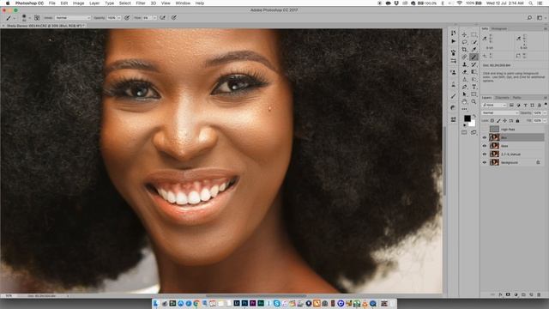The width and height of the screenshot is (549, 309).
Task: Swap foreground and background colors
Action: (x=474, y=115)
